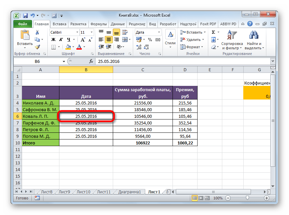Click the Format Painter brush icon
The image size is (289, 215).
click(x=37, y=47)
